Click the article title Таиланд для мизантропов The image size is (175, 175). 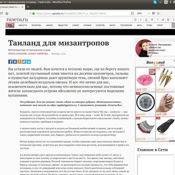[58, 43]
